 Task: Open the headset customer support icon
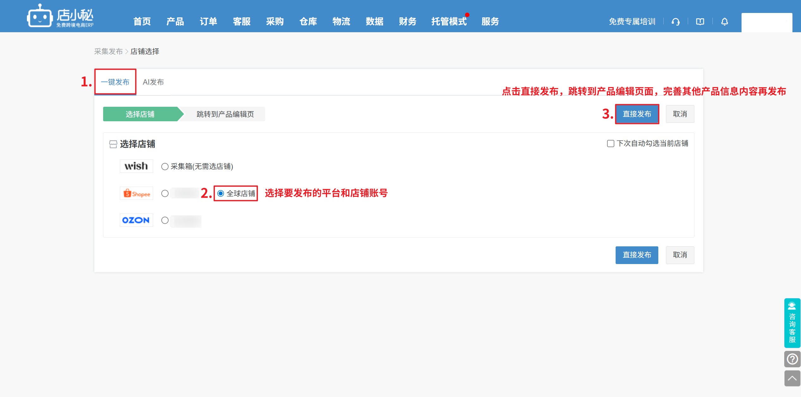(675, 22)
